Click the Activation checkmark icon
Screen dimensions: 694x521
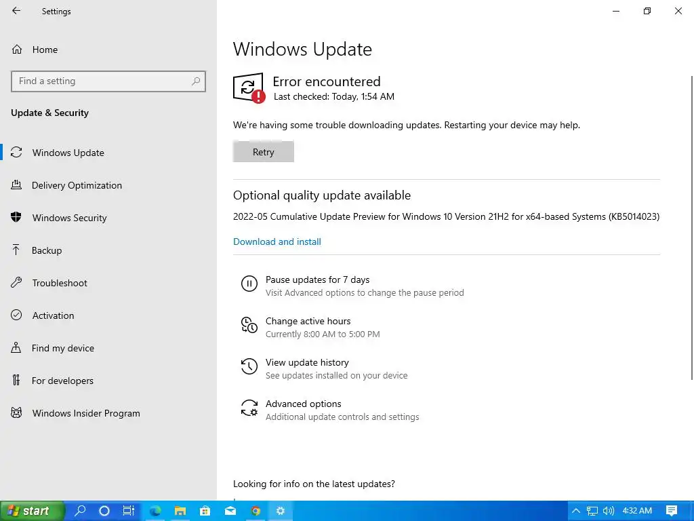coord(16,315)
